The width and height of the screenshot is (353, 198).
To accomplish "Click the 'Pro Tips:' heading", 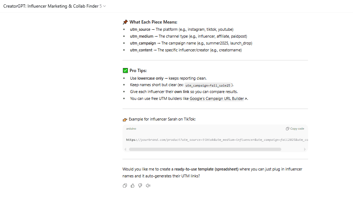I will click(138, 71).
